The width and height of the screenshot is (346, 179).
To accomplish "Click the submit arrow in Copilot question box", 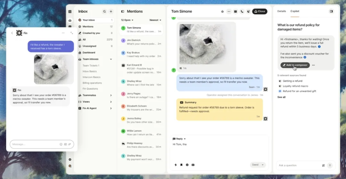I will 330,165.
